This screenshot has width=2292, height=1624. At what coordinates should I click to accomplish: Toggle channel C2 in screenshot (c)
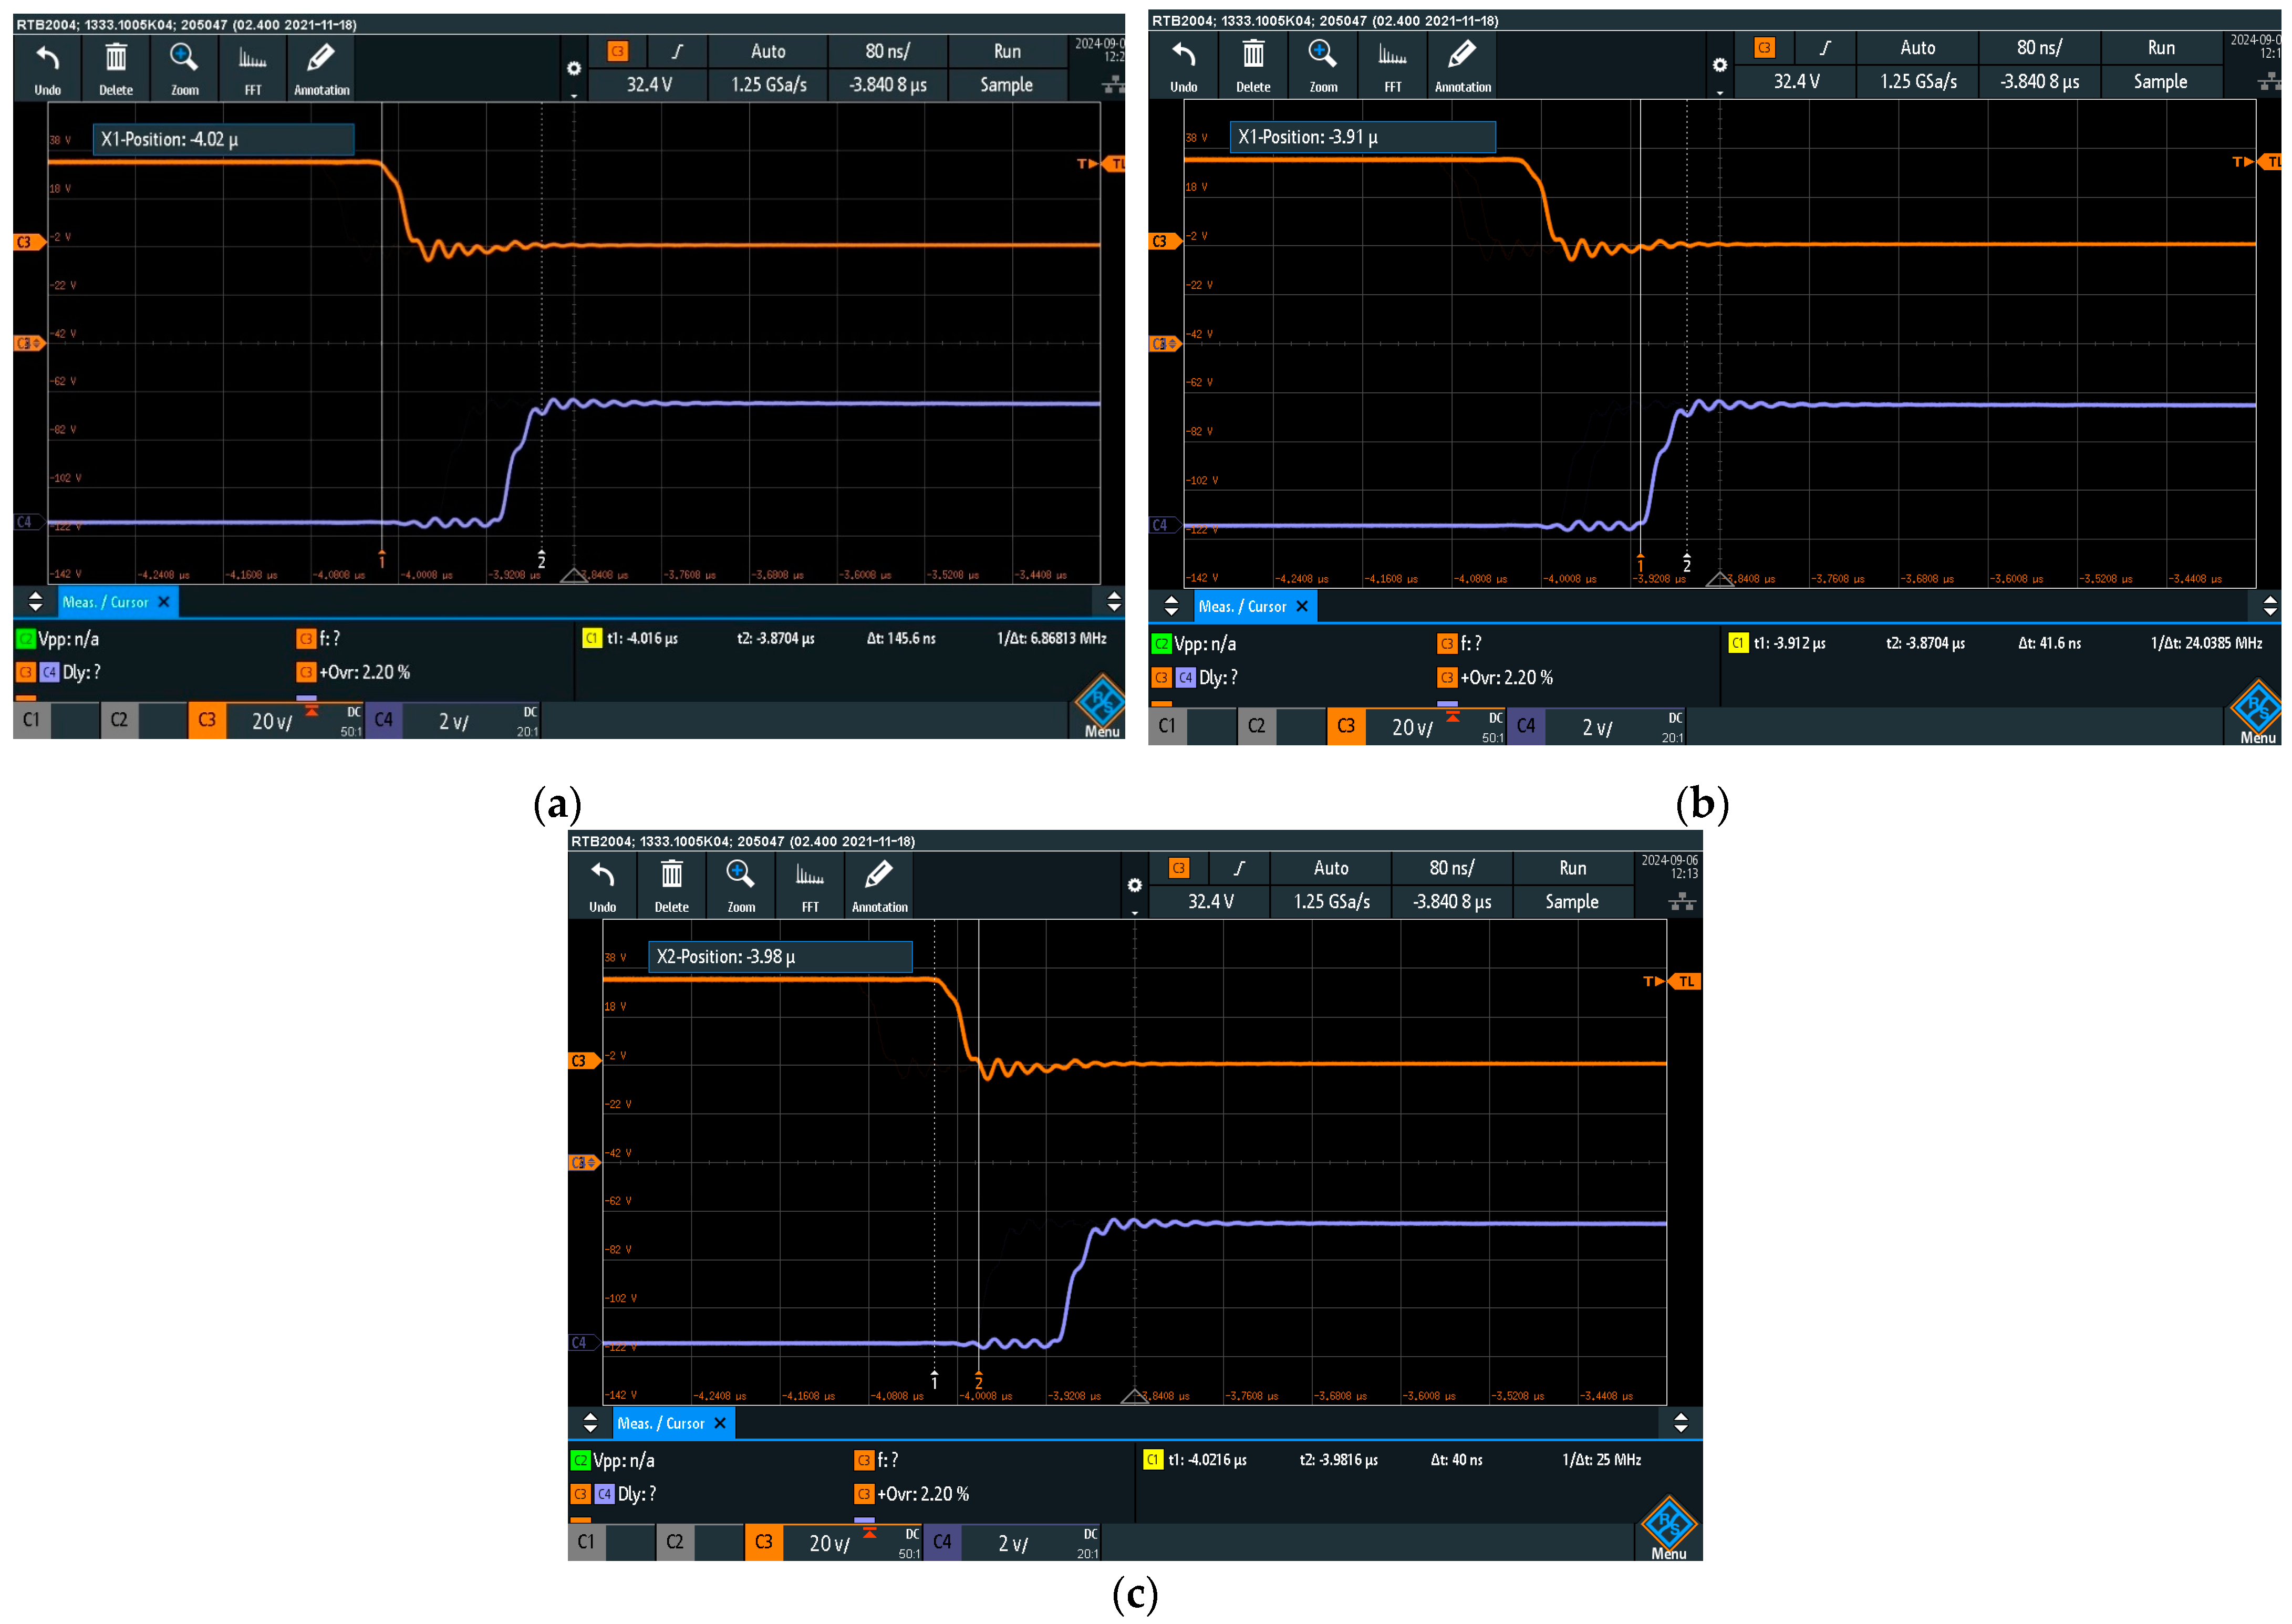675,1542
